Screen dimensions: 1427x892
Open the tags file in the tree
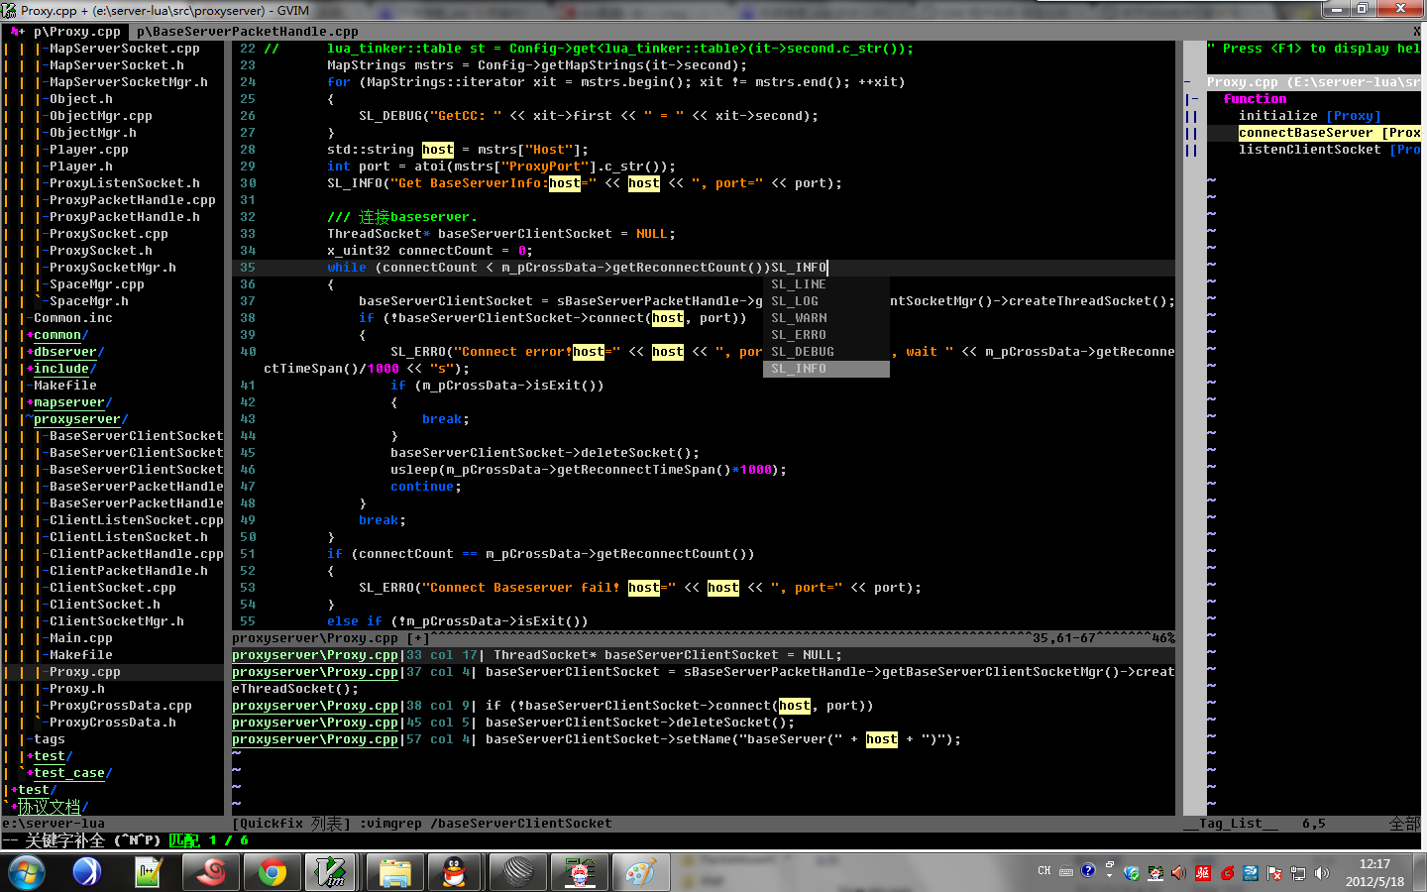[x=50, y=739]
